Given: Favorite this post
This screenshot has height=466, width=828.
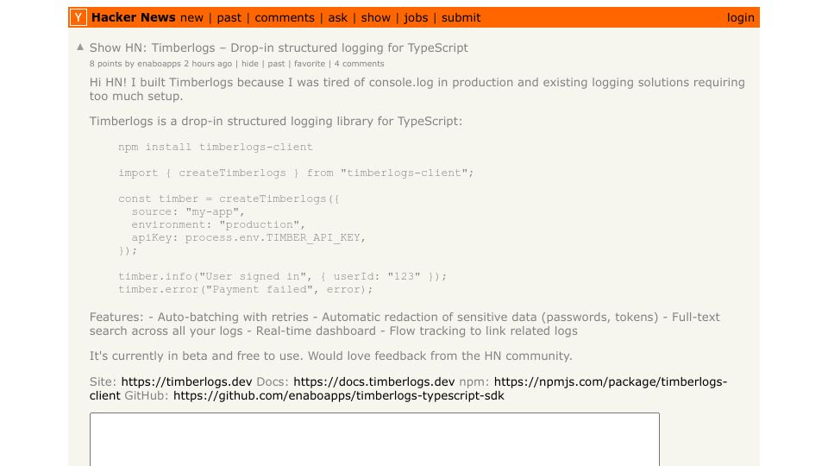Looking at the screenshot, I should 310,63.
